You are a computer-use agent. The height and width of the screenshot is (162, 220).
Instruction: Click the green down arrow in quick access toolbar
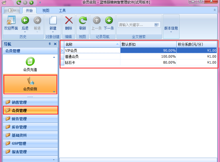coord(31,2)
